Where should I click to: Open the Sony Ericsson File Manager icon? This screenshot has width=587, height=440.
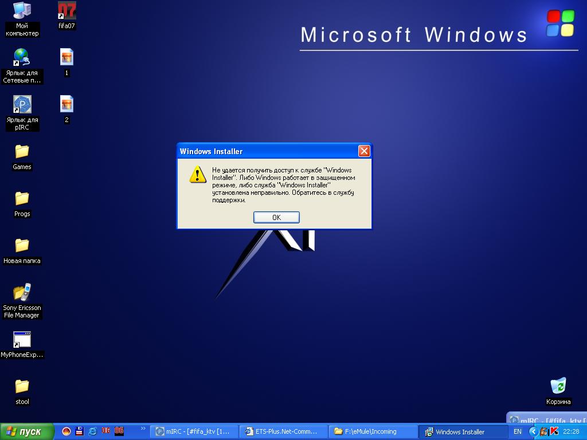tap(22, 293)
